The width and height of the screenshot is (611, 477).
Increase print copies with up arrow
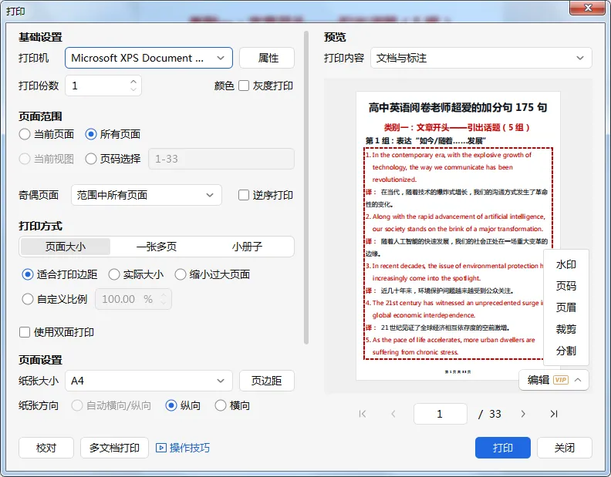[x=133, y=82]
